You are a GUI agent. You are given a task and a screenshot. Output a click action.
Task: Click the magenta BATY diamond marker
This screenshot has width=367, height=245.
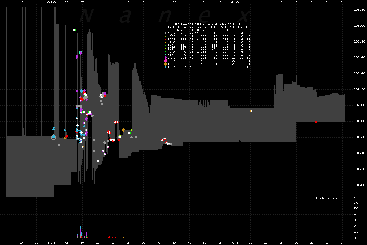(165, 61)
